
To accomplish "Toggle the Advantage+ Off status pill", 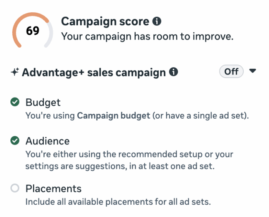I will click(231, 72).
